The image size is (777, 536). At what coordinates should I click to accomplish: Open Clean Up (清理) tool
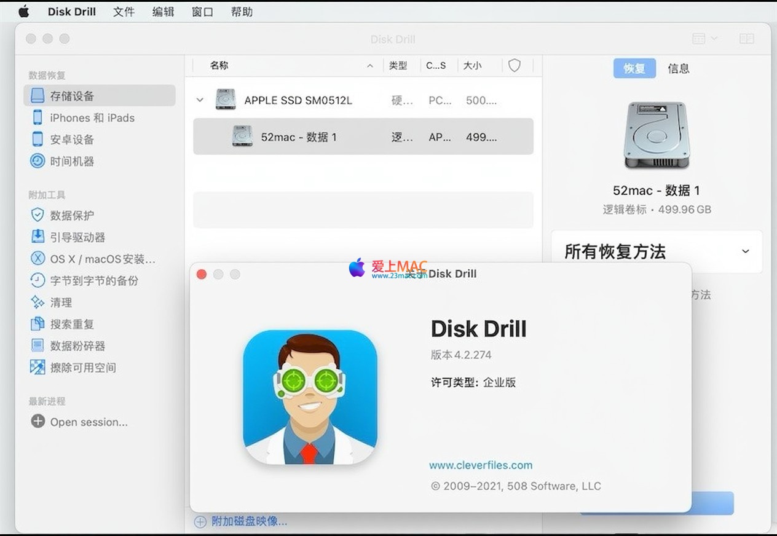click(61, 302)
